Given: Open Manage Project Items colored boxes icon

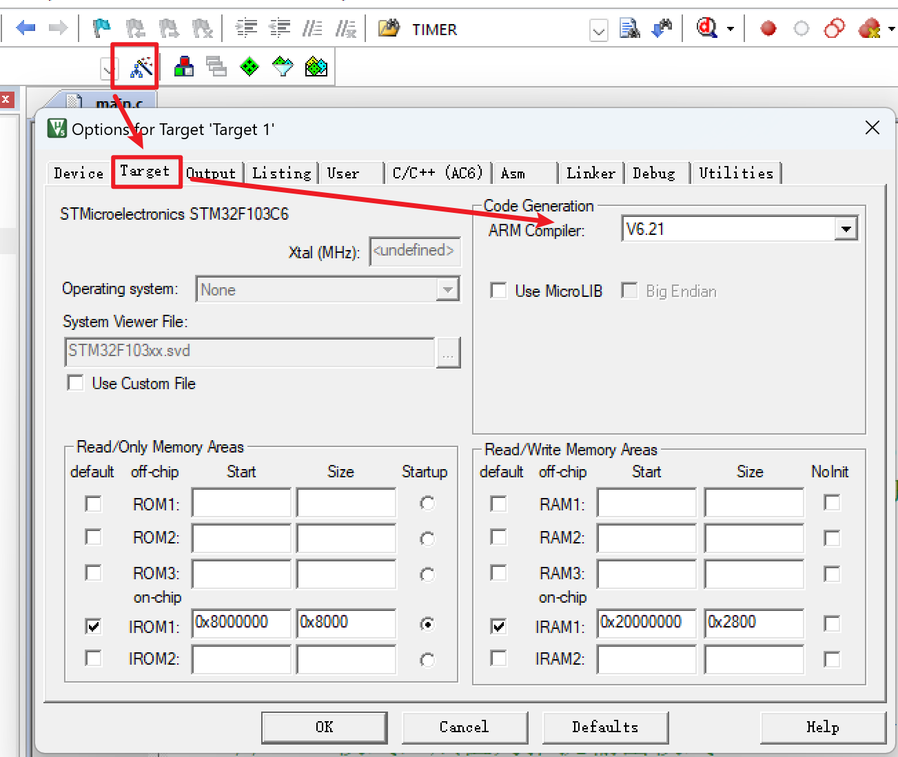Looking at the screenshot, I should 184,67.
